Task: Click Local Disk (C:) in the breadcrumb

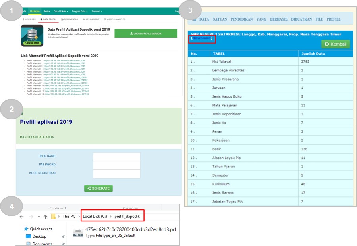Action: [95, 216]
